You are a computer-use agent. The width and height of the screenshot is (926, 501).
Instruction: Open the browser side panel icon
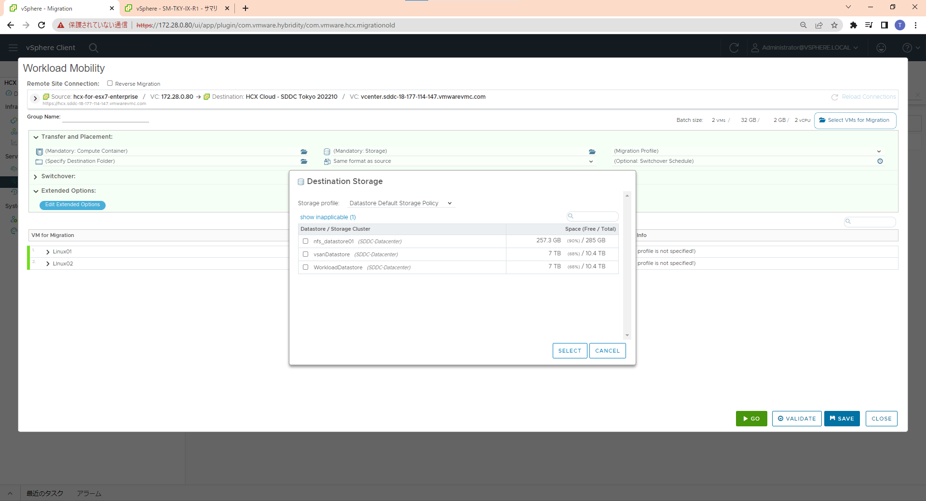pos(885,25)
